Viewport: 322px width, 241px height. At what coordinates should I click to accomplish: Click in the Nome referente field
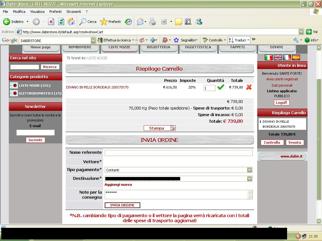click(x=179, y=153)
